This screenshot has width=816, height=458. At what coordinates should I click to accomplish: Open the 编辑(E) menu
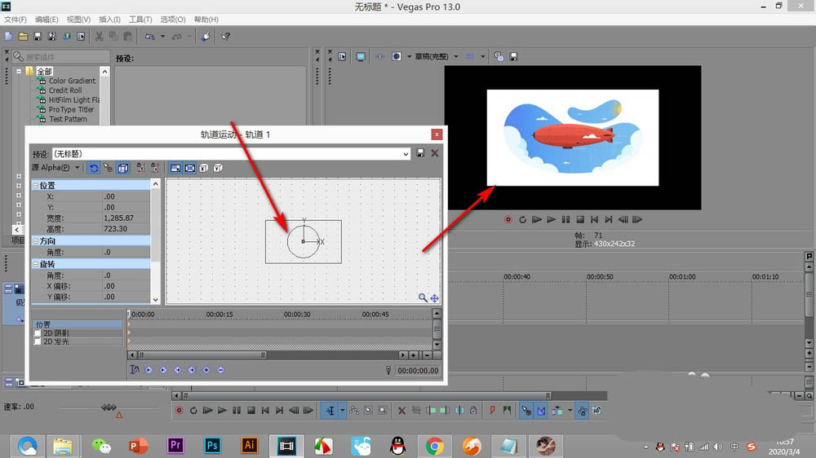coord(47,20)
